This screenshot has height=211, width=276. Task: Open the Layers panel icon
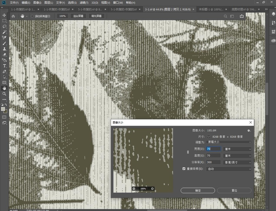273,14
